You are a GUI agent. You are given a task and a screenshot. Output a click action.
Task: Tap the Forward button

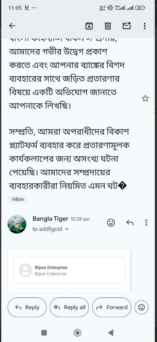pyautogui.click(x=112, y=307)
